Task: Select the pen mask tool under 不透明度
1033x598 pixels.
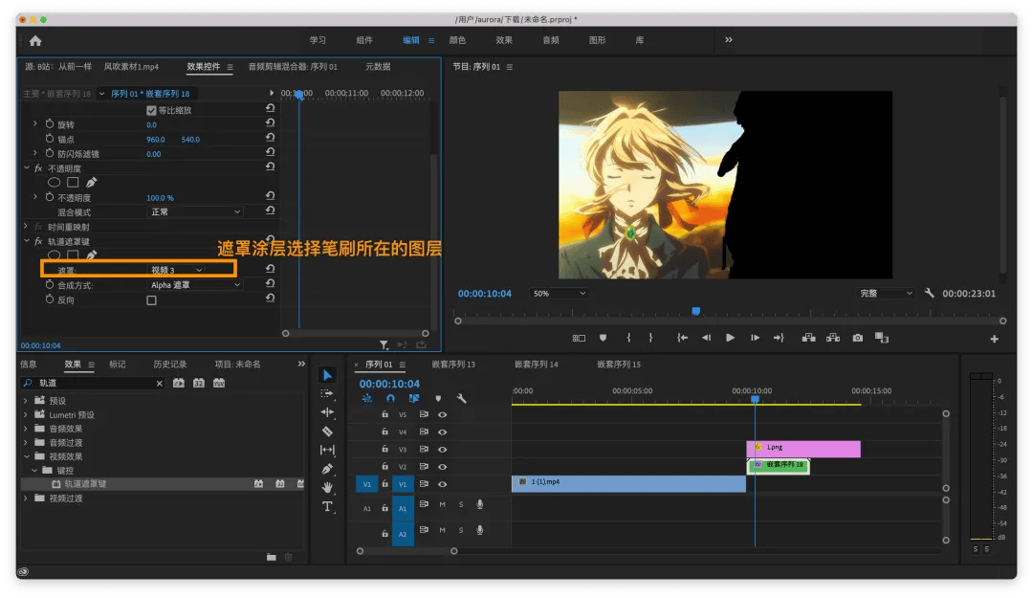Action: click(x=92, y=182)
